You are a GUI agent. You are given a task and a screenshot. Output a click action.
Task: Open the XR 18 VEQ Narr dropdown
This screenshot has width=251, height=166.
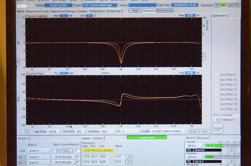64,157
